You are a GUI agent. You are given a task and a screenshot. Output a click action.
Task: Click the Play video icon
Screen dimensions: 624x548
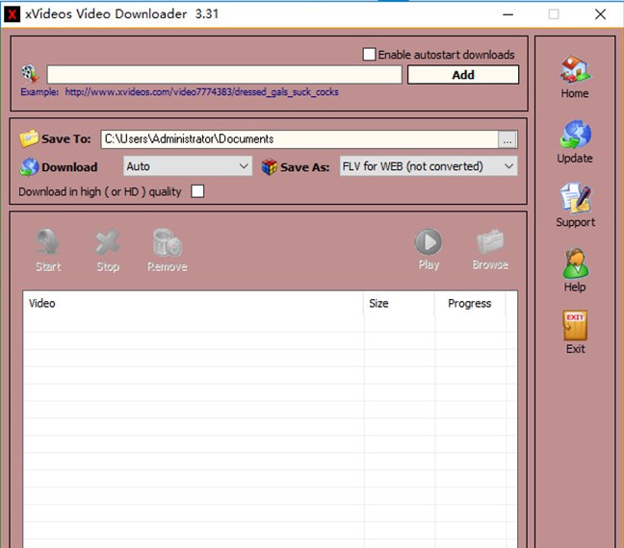(x=429, y=241)
